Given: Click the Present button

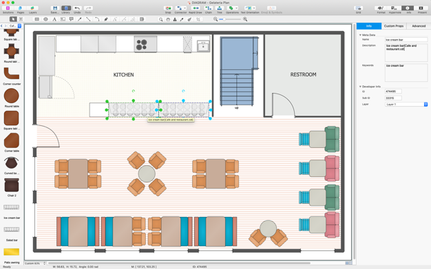Looking at the screenshot, I should [421, 8].
